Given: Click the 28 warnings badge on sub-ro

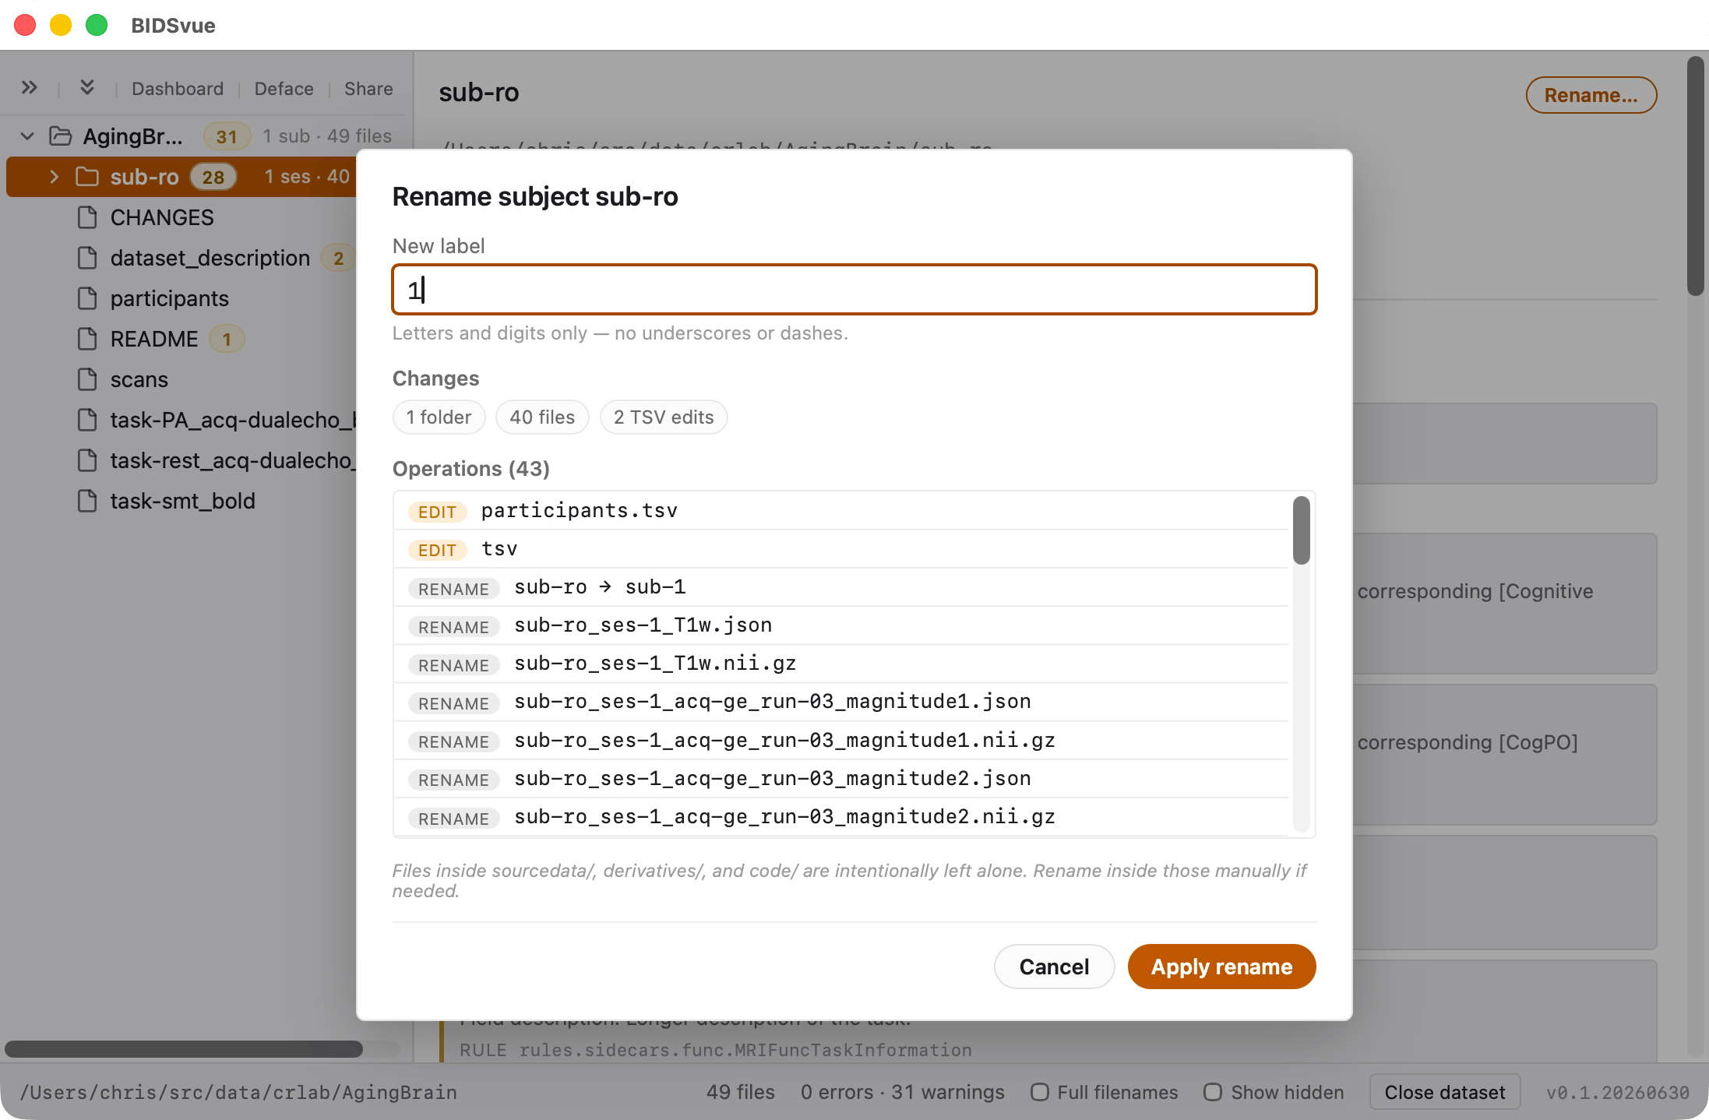Looking at the screenshot, I should click(213, 177).
